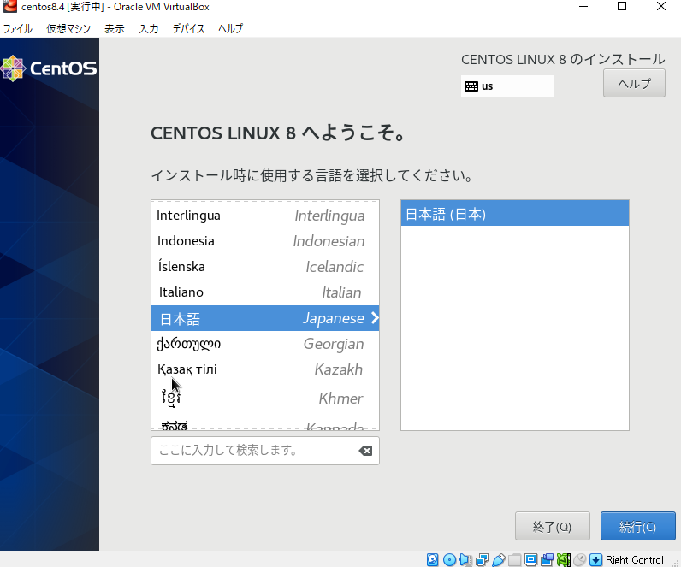The image size is (681, 567).
Task: Click the recording status icon
Action: point(548,559)
